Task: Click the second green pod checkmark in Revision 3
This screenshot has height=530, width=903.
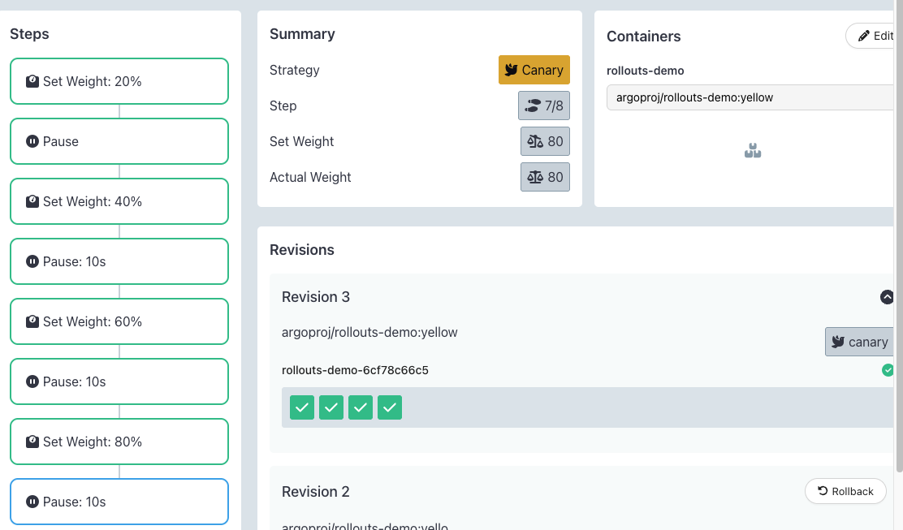Action: click(x=331, y=407)
